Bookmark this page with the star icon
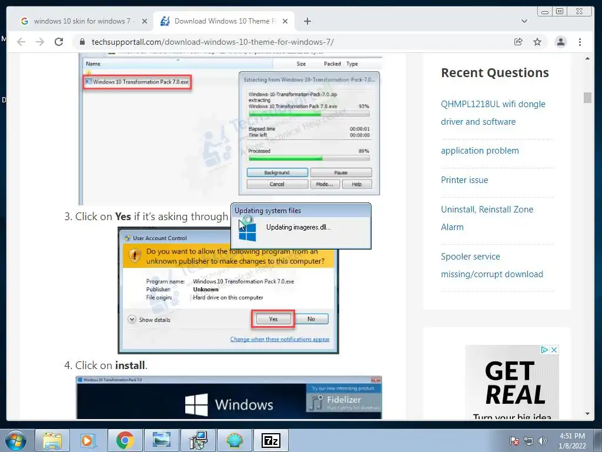602x452 pixels. [537, 42]
